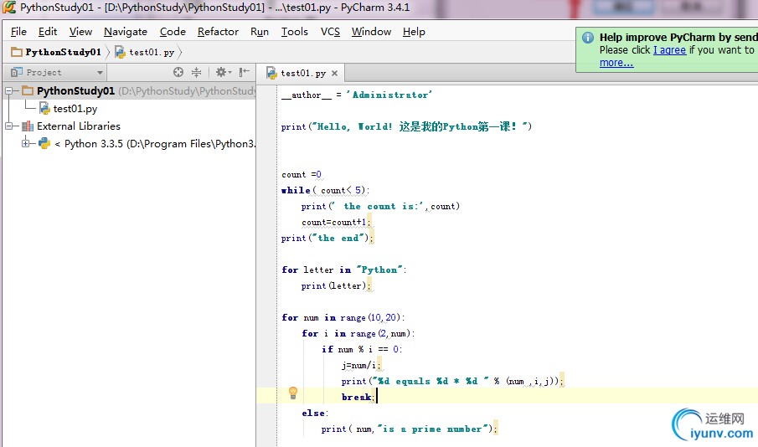
Task: Click the 'I agree' link in notification
Action: pyautogui.click(x=669, y=50)
